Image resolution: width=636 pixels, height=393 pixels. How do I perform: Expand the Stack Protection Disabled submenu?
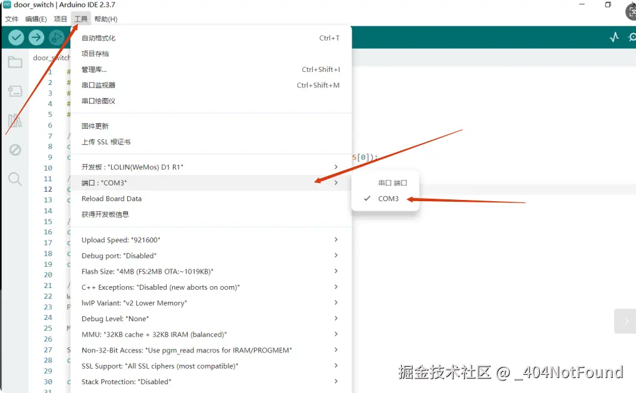tap(210, 382)
